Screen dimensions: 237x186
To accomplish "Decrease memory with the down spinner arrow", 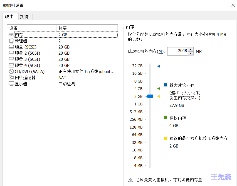I will tap(191, 53).
